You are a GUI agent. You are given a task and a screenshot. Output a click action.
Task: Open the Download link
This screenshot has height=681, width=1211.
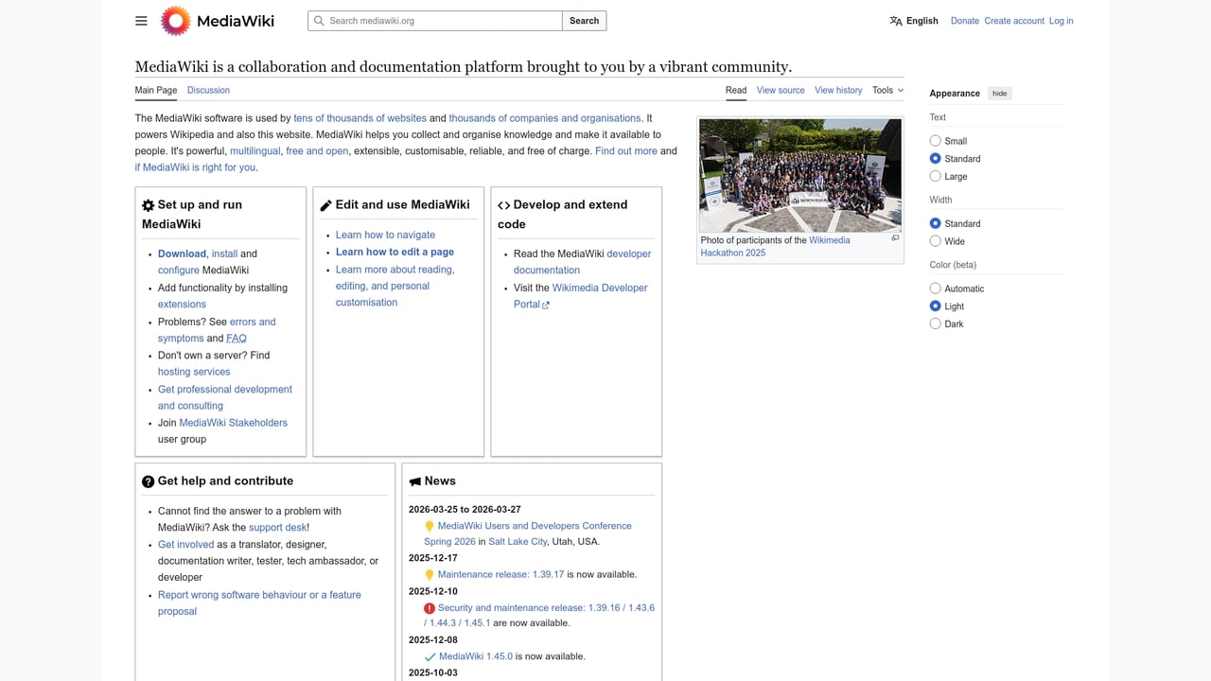[x=182, y=253]
